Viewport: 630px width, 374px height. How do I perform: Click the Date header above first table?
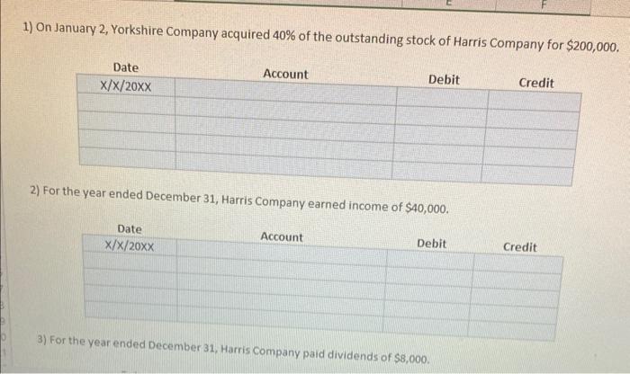[126, 67]
